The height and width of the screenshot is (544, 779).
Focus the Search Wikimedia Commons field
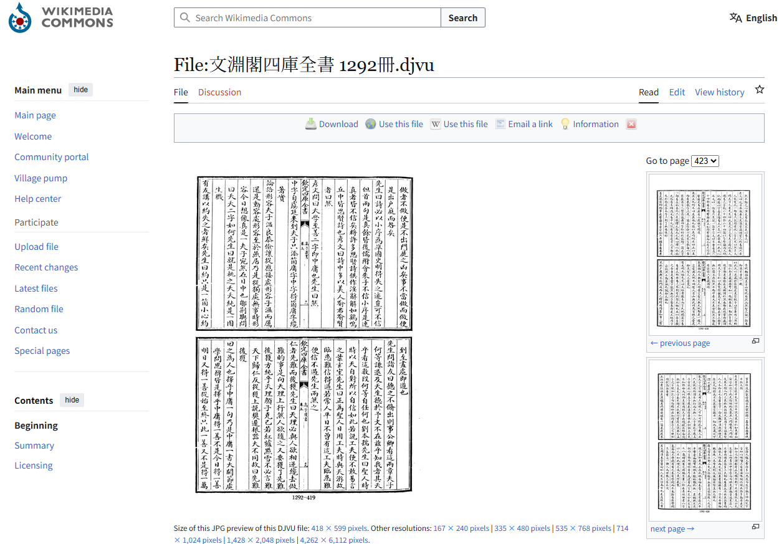(x=307, y=17)
